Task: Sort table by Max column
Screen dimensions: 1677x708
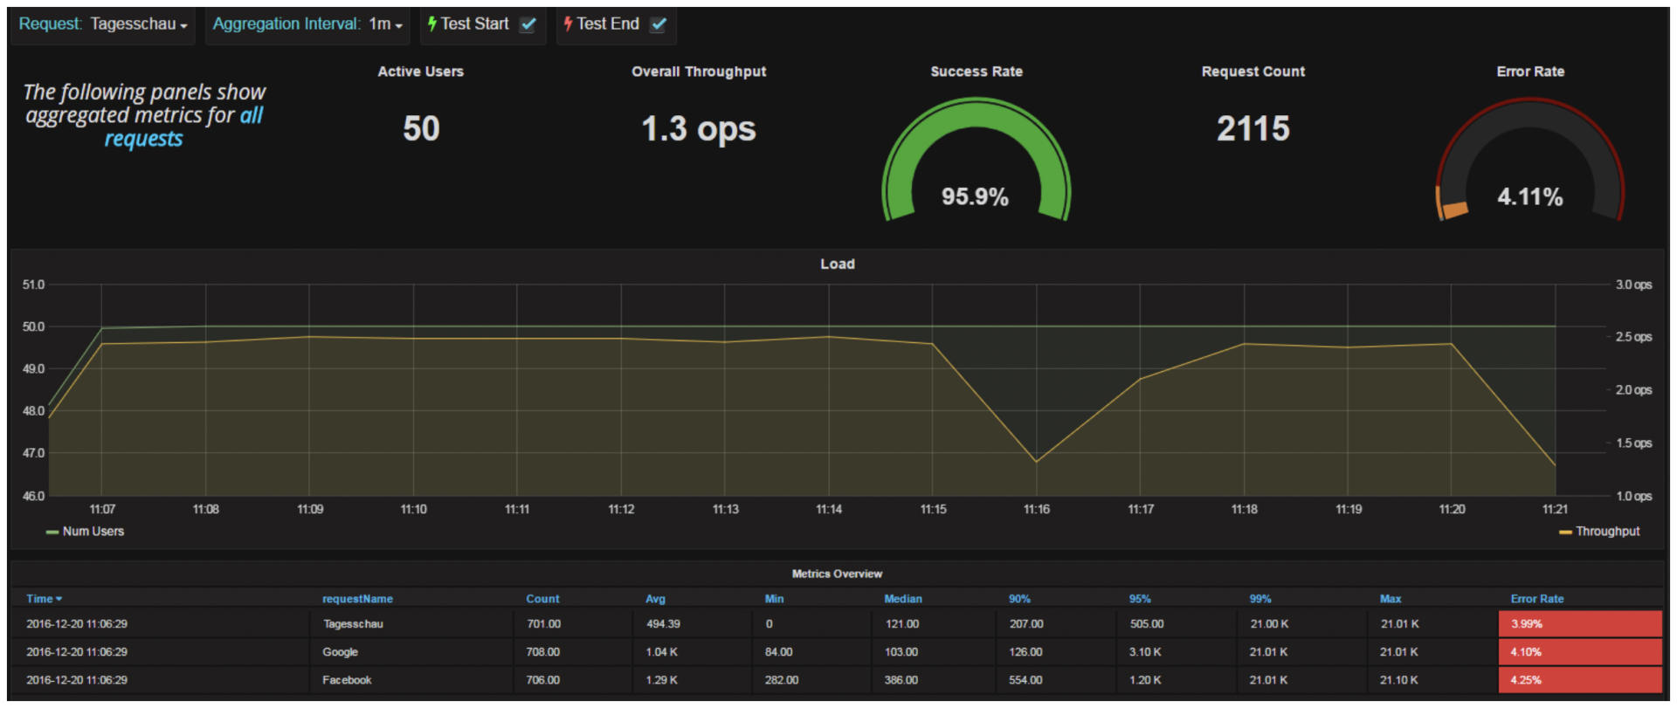Action: [1391, 599]
